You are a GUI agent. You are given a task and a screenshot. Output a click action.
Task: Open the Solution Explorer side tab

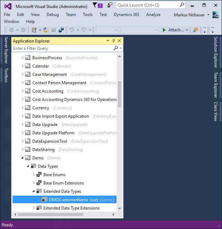pos(216,52)
